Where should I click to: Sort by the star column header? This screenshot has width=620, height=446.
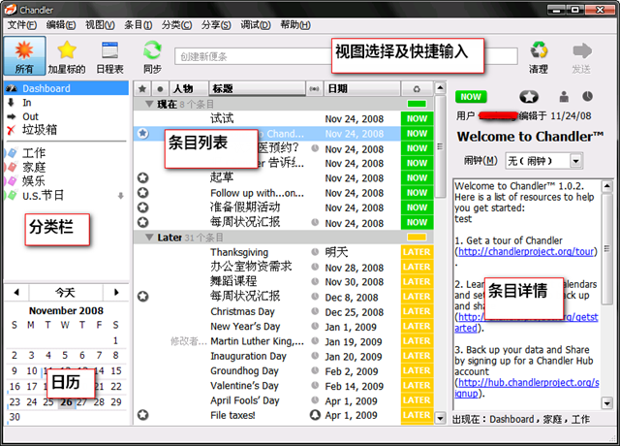142,89
